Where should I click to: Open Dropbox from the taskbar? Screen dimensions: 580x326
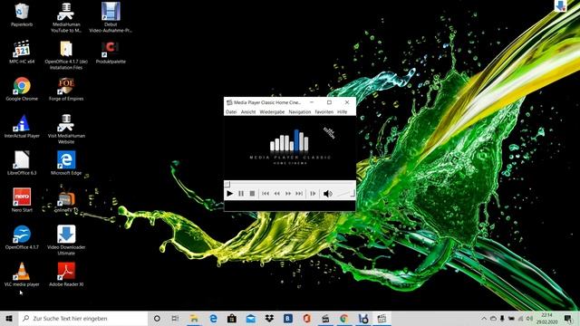tap(269, 318)
